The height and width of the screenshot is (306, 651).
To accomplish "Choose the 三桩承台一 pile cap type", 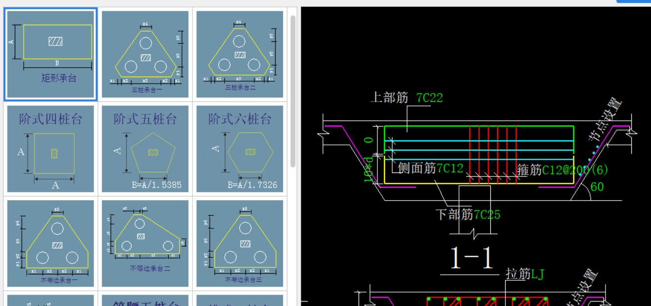I will click(145, 54).
